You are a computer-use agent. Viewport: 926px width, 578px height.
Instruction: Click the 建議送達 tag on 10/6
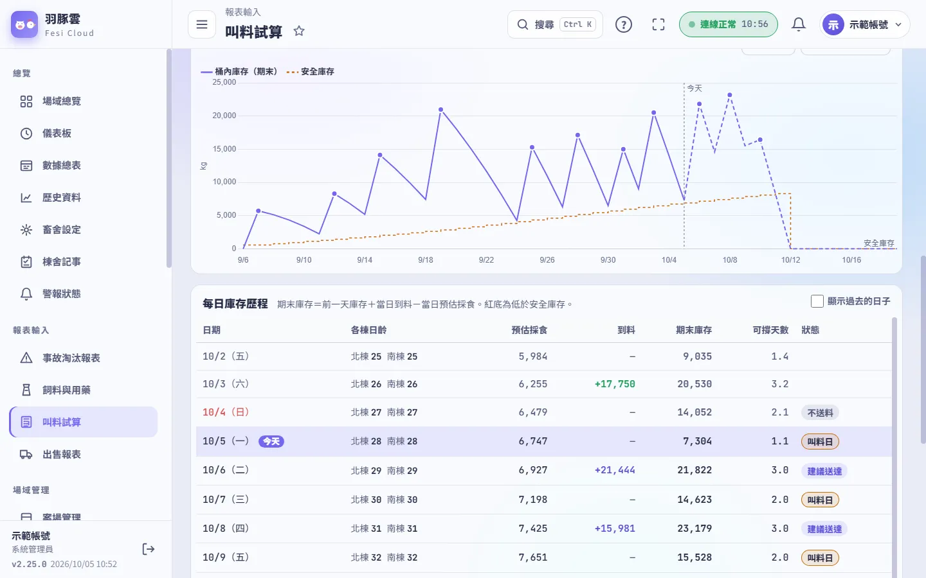point(824,471)
